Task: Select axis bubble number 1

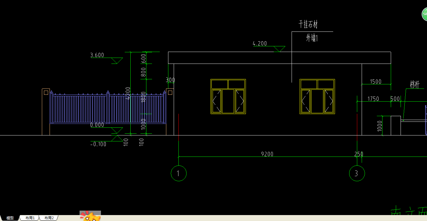Action: (x=178, y=173)
